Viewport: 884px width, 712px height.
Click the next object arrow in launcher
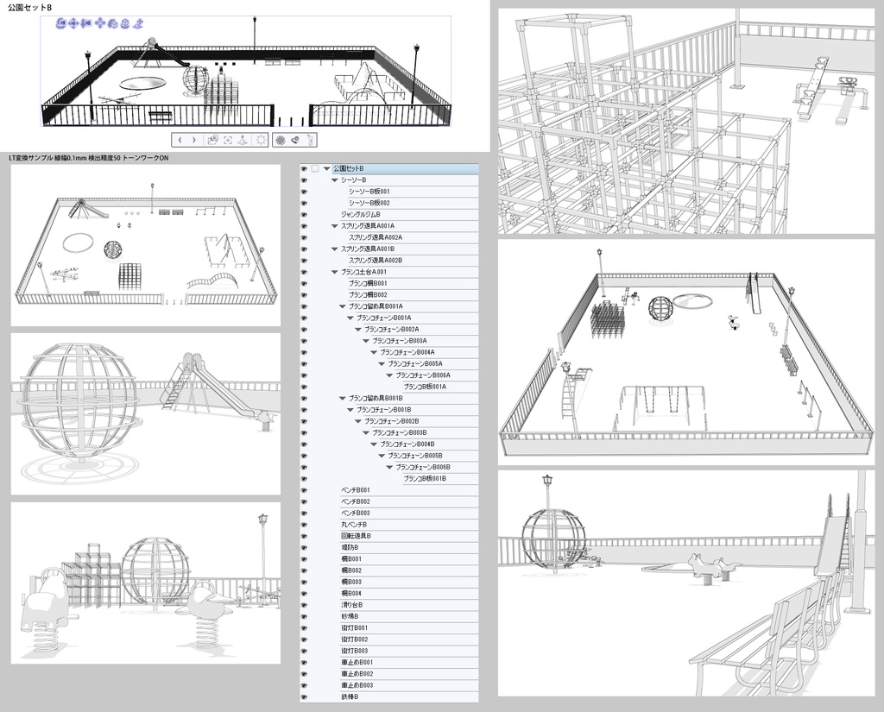[x=194, y=140]
